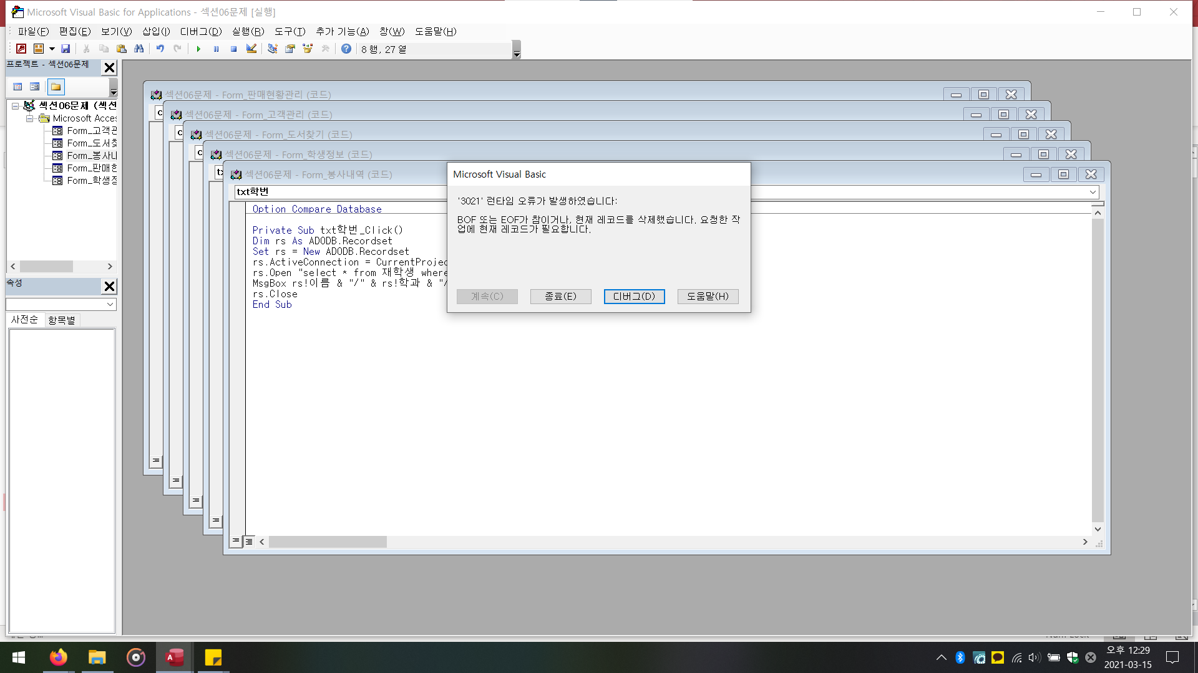Image resolution: width=1198 pixels, height=673 pixels.
Task: Click the Reset (stop) toolbar icon
Action: coord(233,49)
